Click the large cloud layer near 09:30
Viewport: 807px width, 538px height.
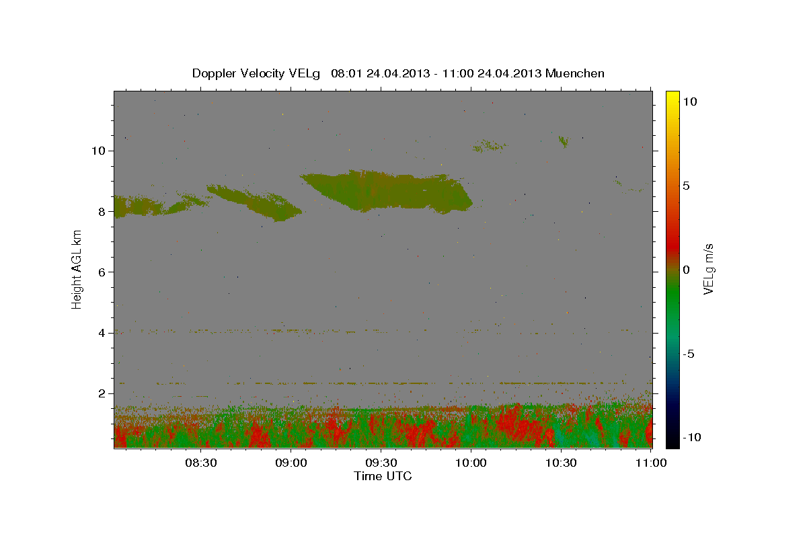[387, 192]
